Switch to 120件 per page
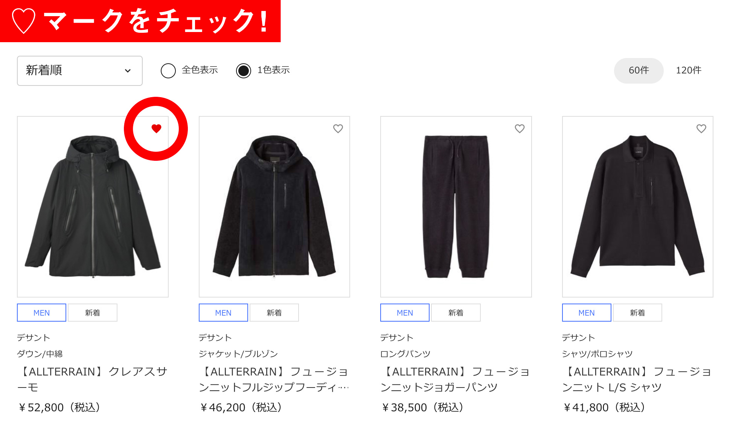Screen dimensions: 730x438 (689, 70)
